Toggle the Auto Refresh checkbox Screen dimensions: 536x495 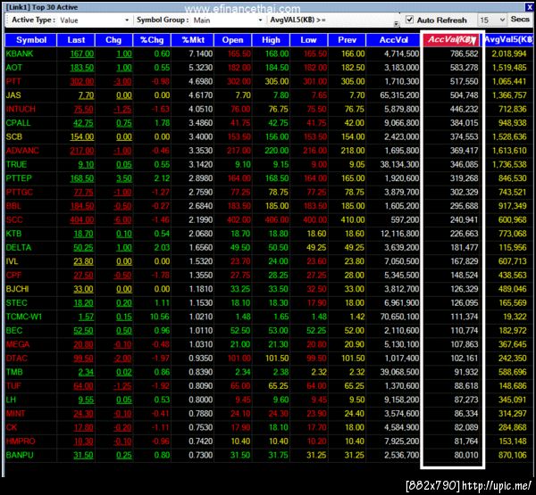tap(409, 20)
